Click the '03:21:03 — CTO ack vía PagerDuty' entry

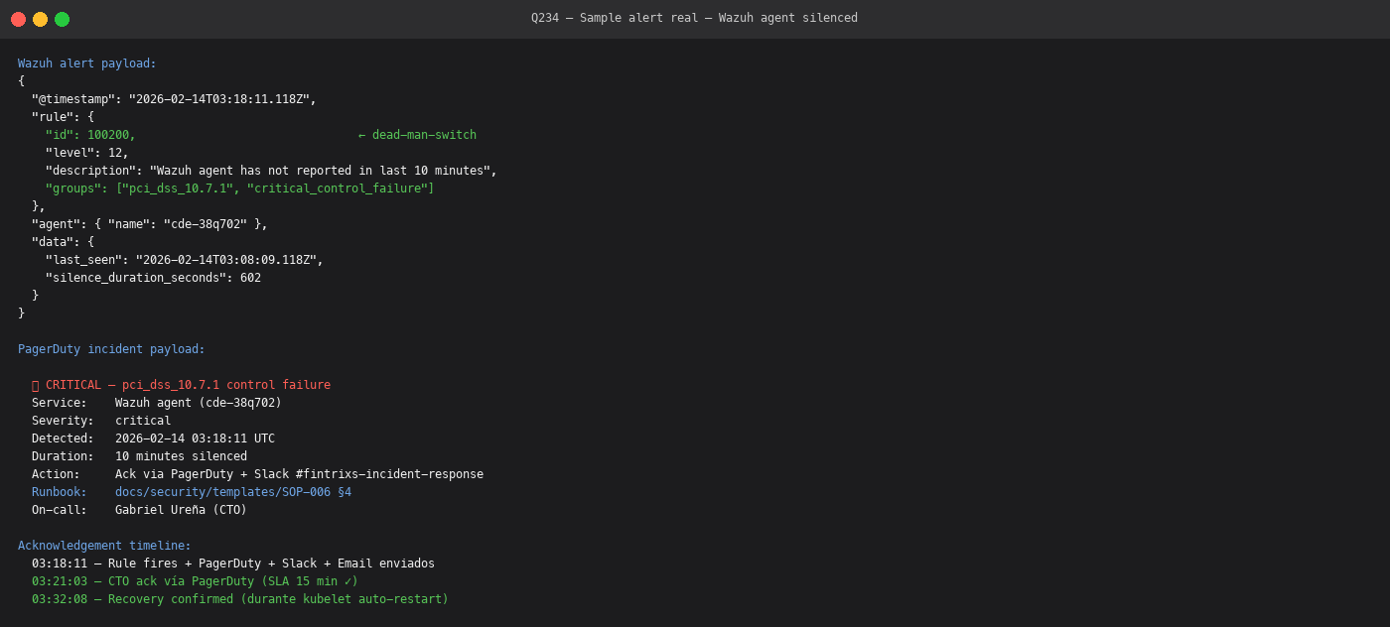pyautogui.click(x=195, y=581)
